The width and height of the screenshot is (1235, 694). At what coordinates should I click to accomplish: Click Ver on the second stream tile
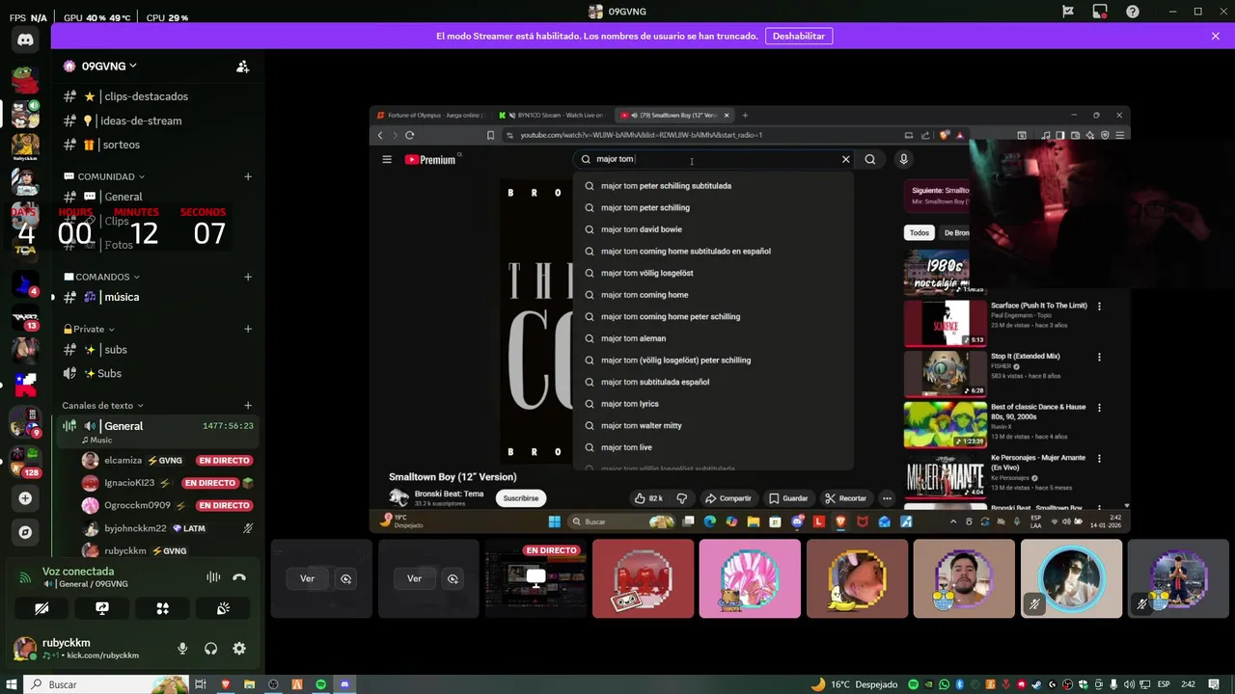[414, 578]
